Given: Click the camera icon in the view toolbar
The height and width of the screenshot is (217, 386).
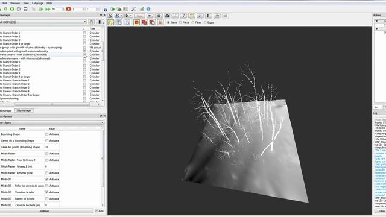Looking at the screenshot, I should 167,16.
